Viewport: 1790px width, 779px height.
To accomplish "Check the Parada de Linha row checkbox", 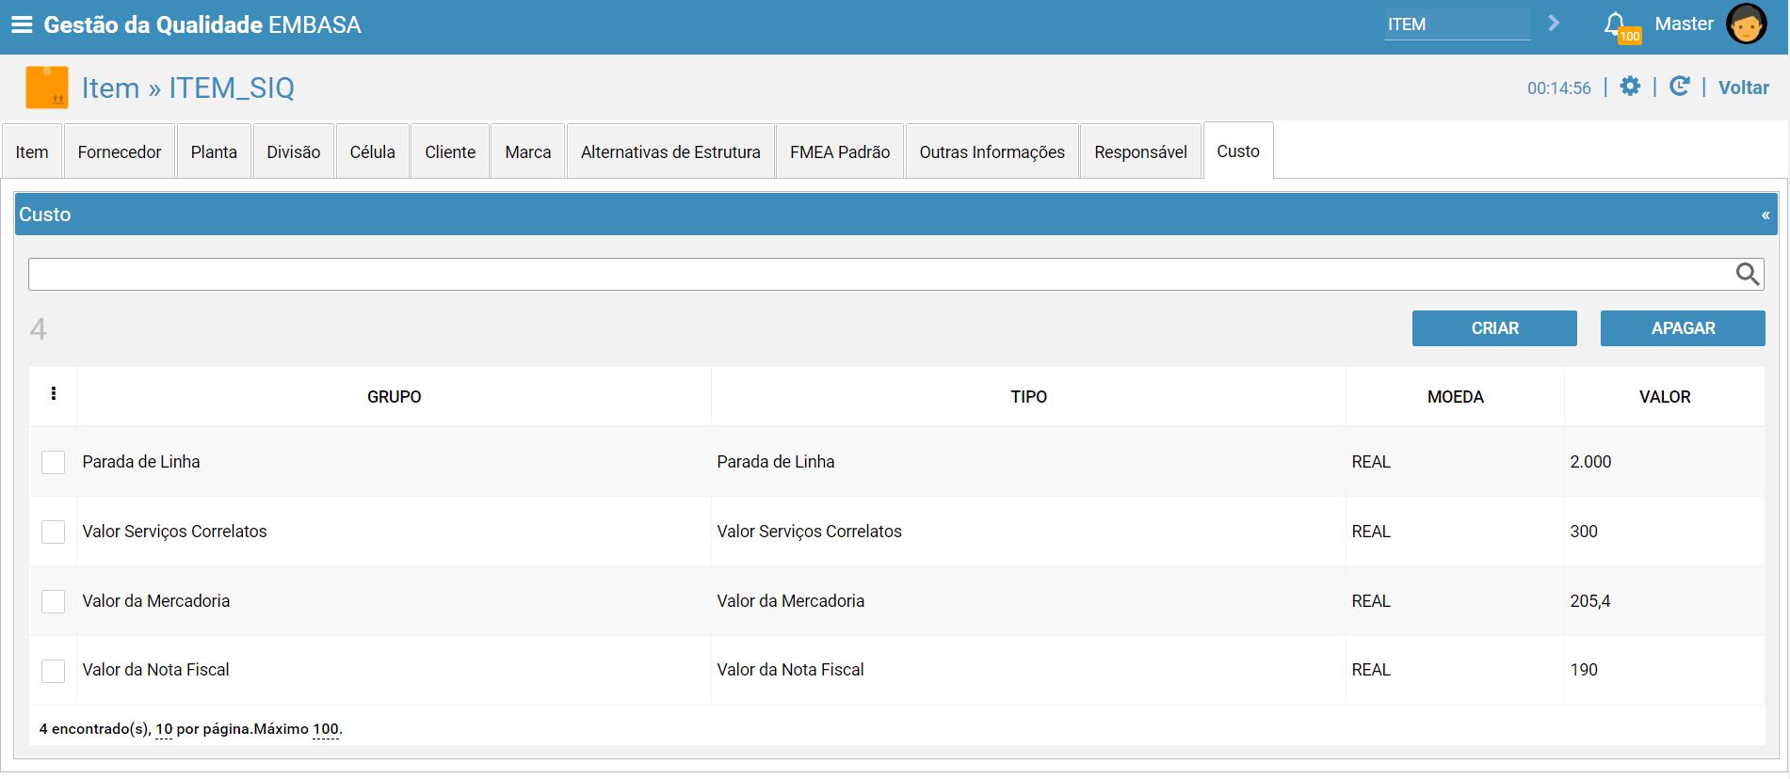I will click(54, 462).
